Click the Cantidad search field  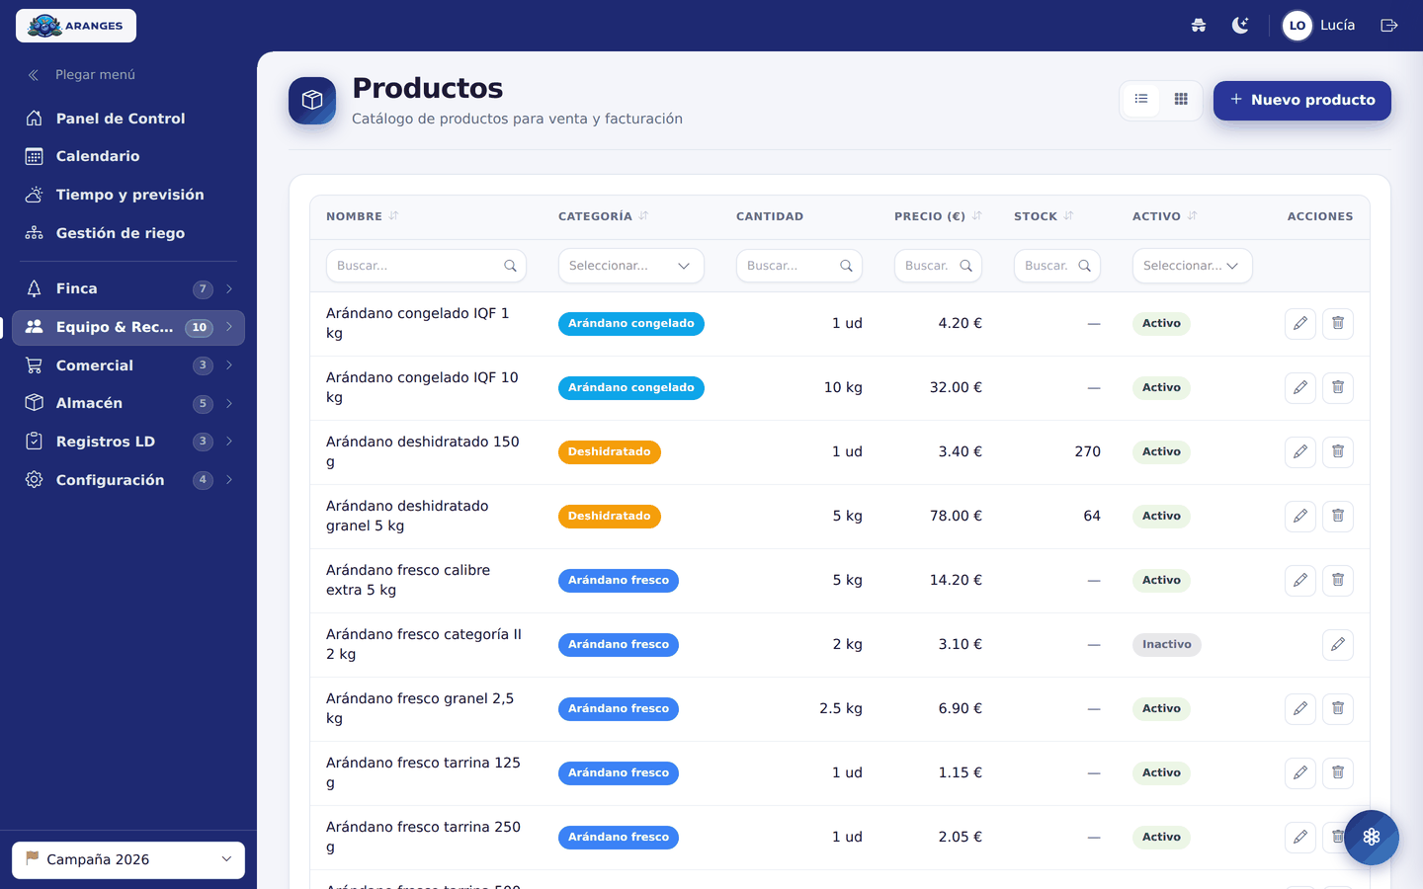point(799,266)
